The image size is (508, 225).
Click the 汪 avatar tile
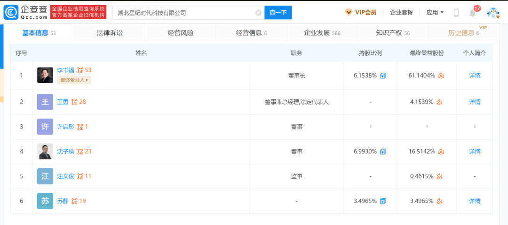click(45, 176)
